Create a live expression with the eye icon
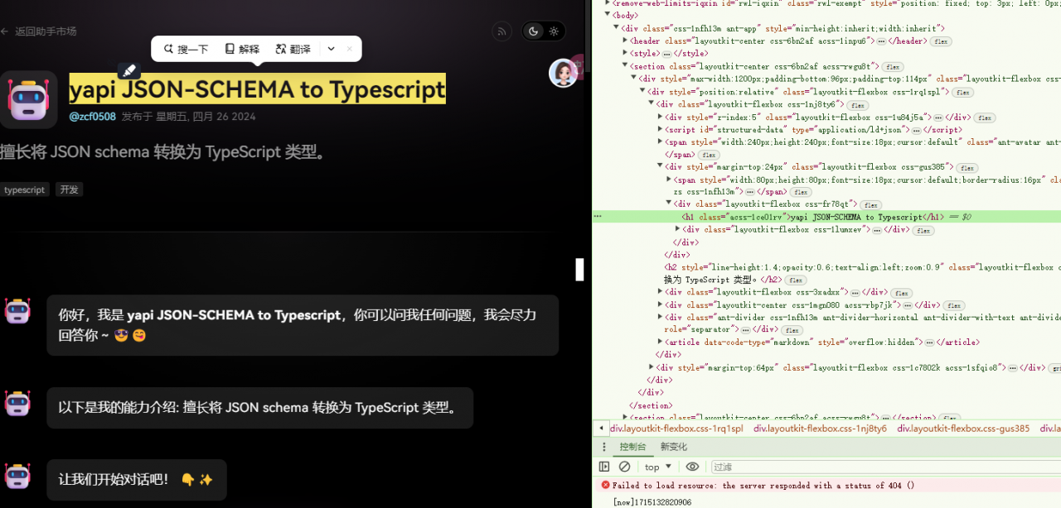This screenshot has height=508, width=1061. 692,467
